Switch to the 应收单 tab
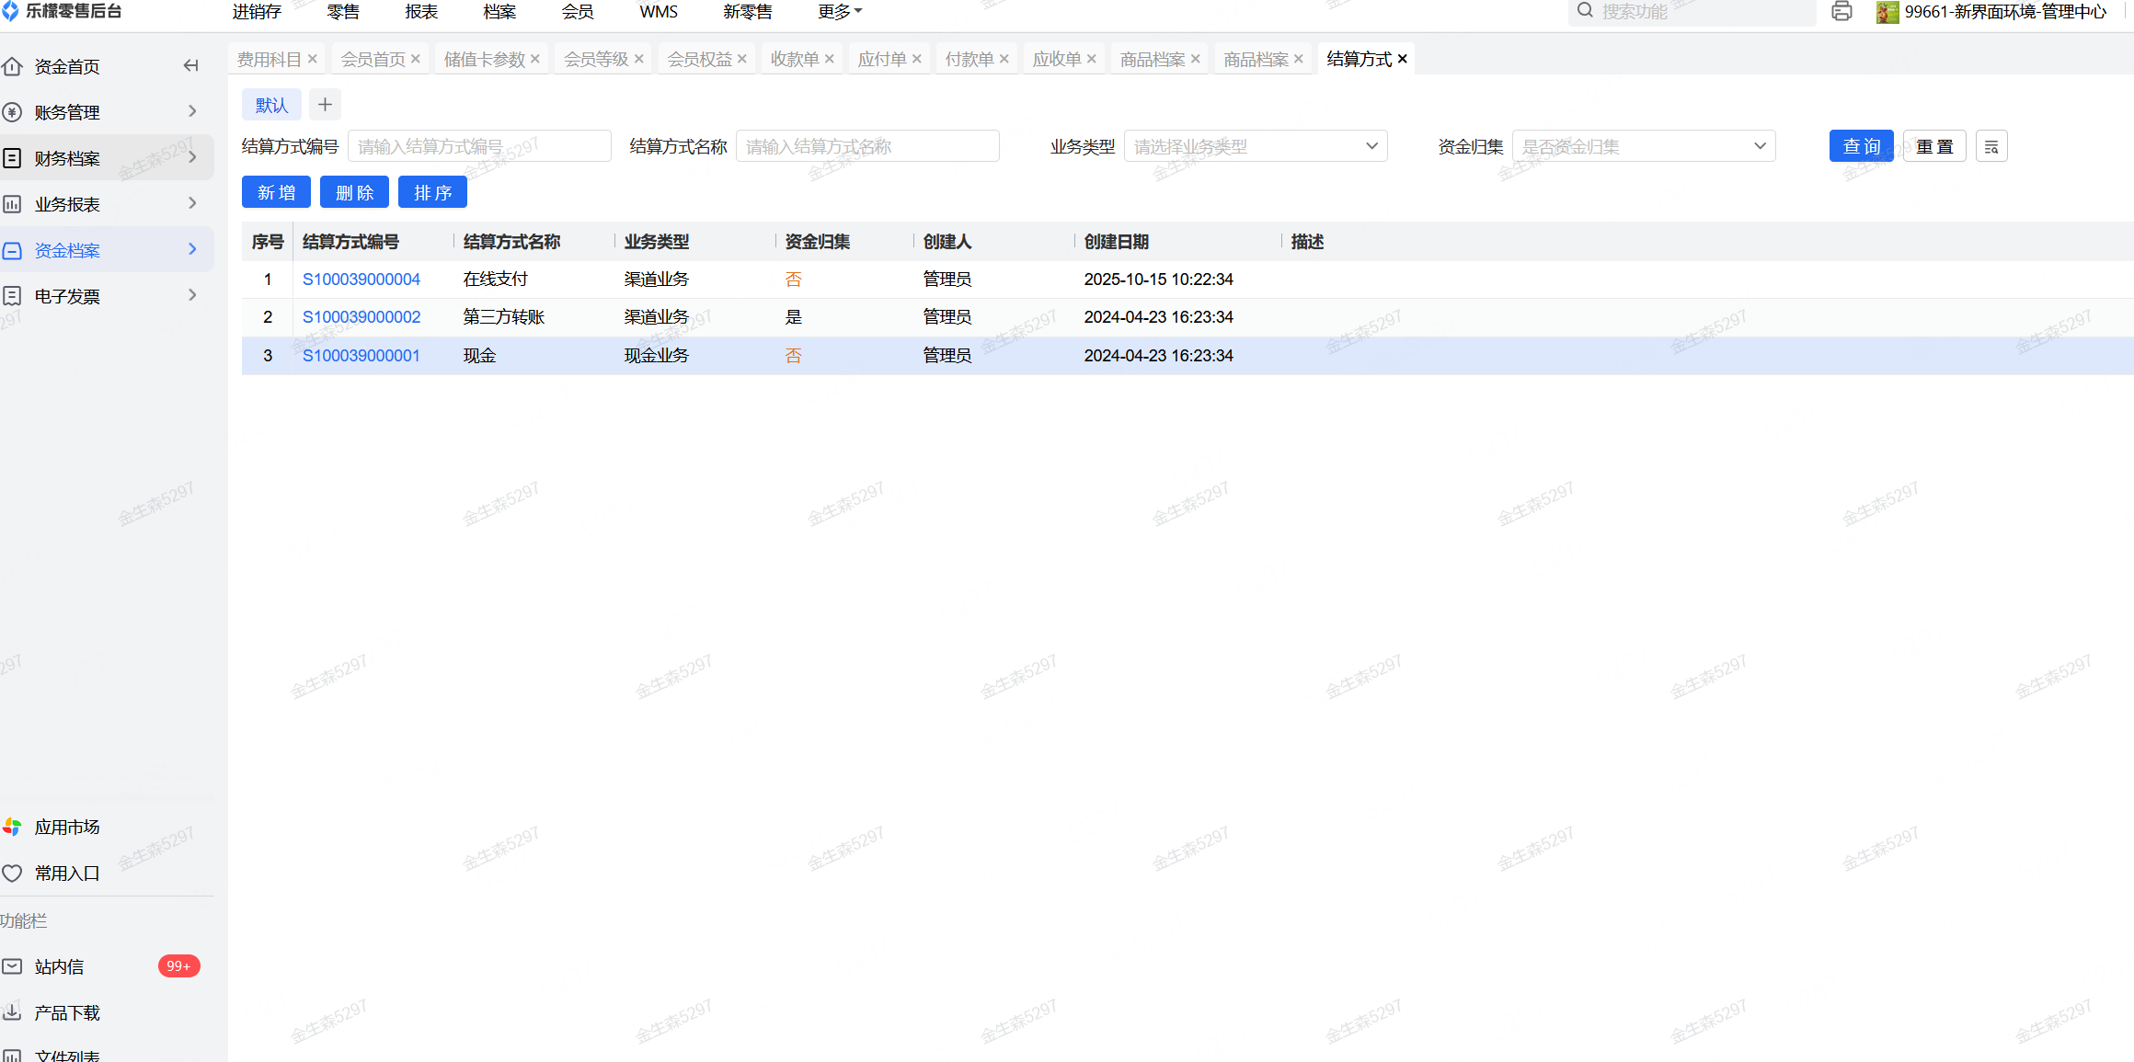2134x1062 pixels. tap(1056, 59)
